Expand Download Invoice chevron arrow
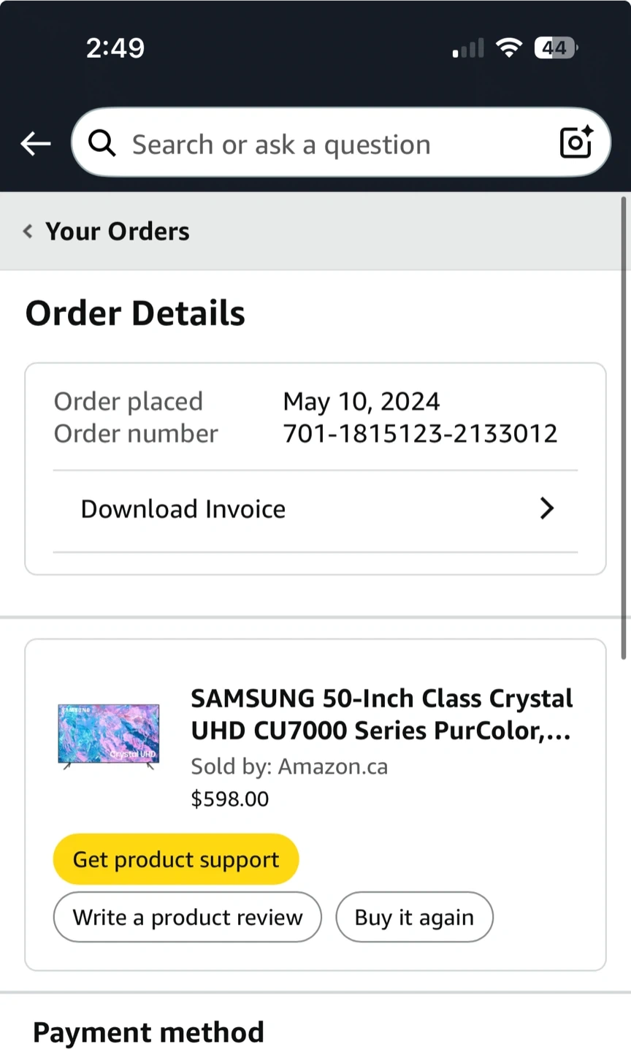Viewport: 631px width, 1052px height. [x=547, y=508]
